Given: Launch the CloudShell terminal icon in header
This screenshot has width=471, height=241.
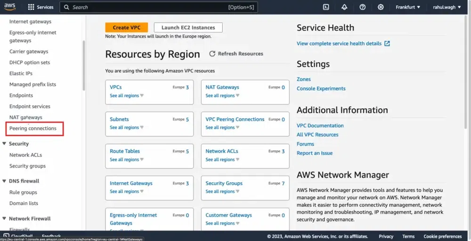Looking at the screenshot, I should (x=326, y=7).
